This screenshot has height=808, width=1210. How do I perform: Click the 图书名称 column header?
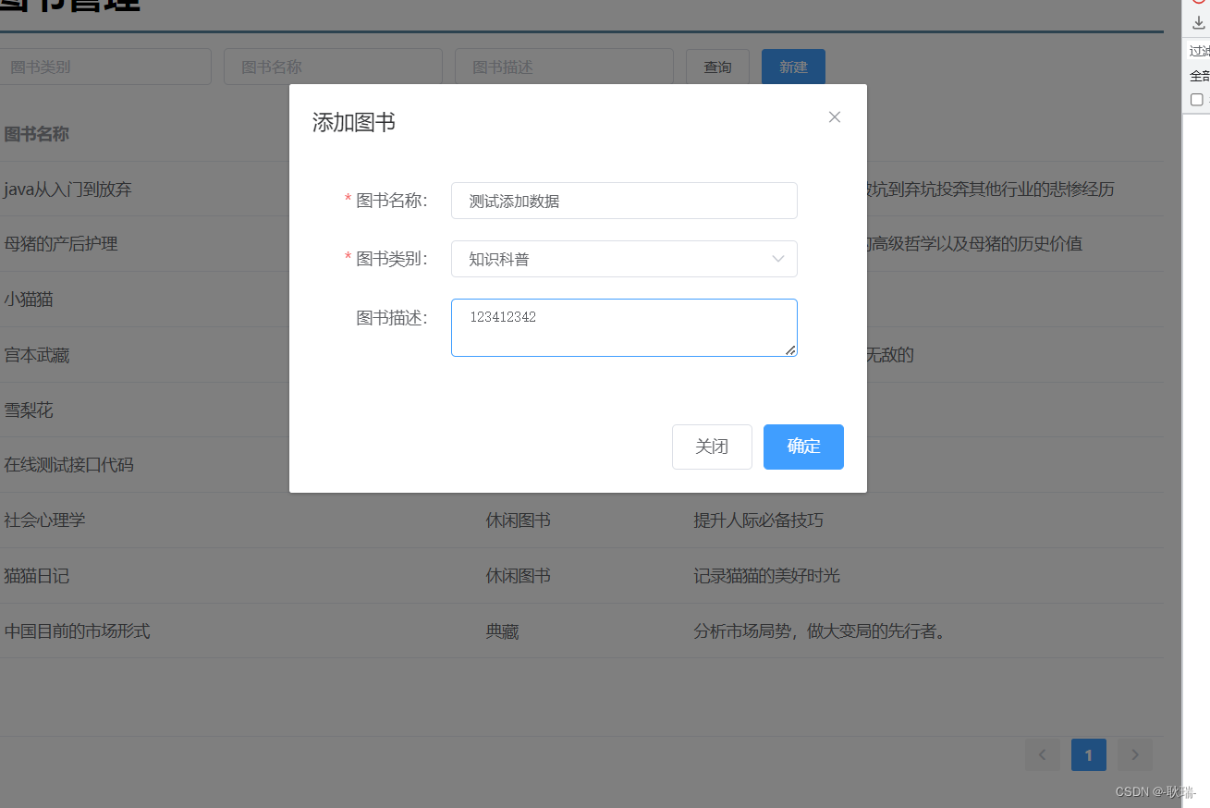click(x=37, y=134)
